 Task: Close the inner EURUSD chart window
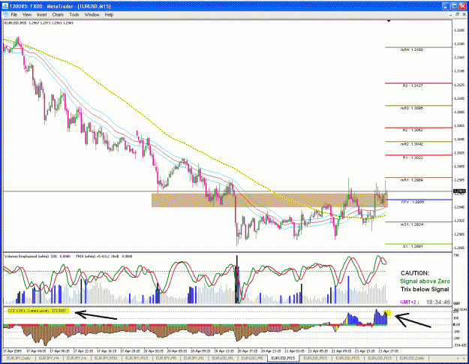tap(463, 14)
